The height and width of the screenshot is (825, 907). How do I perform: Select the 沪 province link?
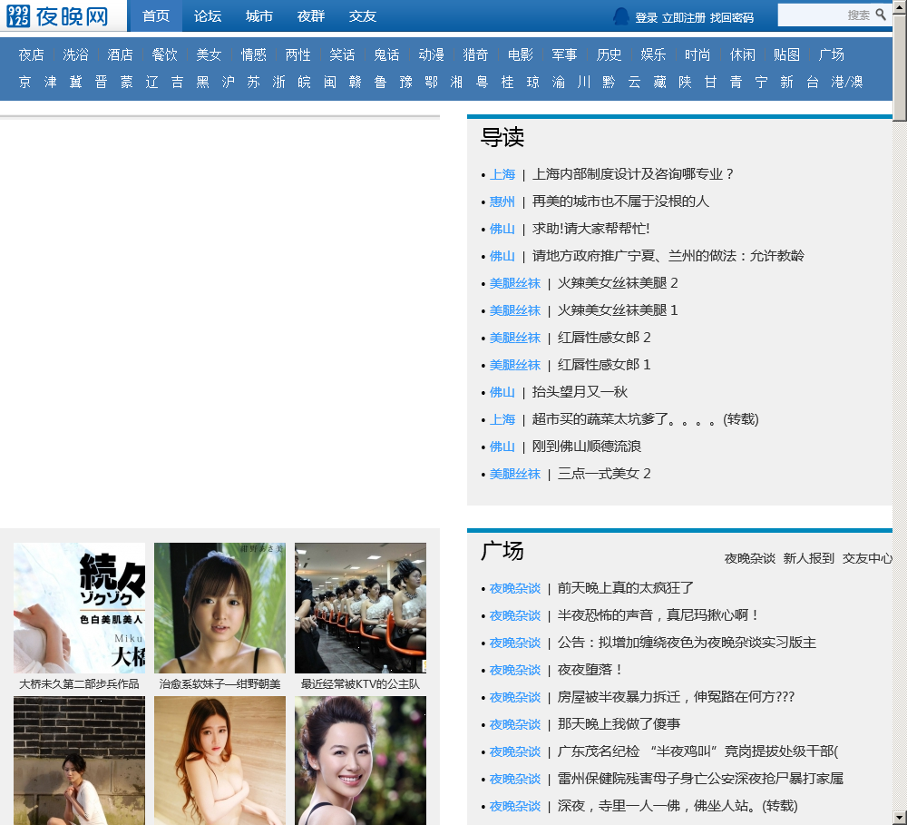tap(229, 83)
